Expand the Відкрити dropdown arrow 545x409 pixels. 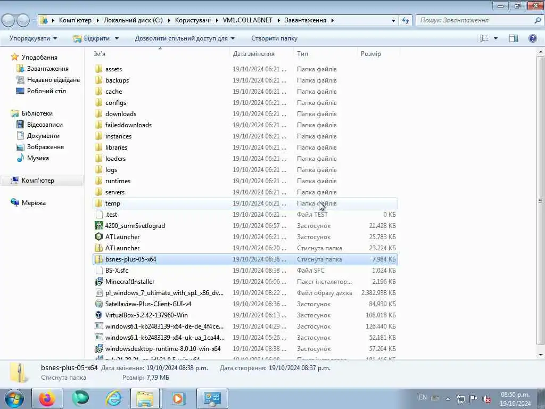(117, 38)
